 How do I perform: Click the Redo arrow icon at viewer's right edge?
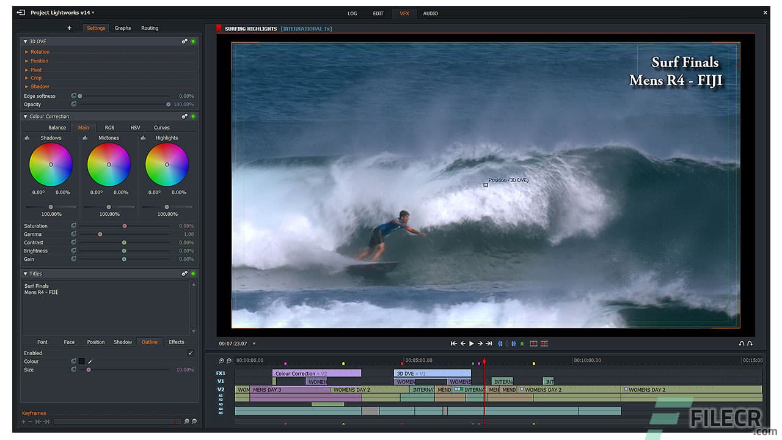click(x=751, y=343)
